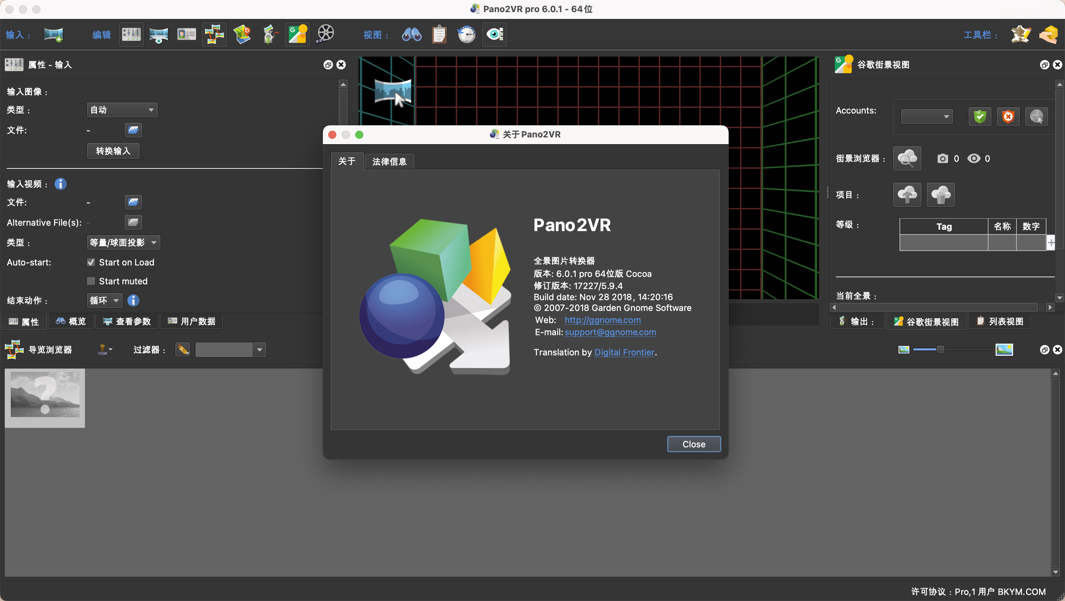Switch to the 关于 tab in About dialog
The height and width of the screenshot is (601, 1065).
click(347, 161)
